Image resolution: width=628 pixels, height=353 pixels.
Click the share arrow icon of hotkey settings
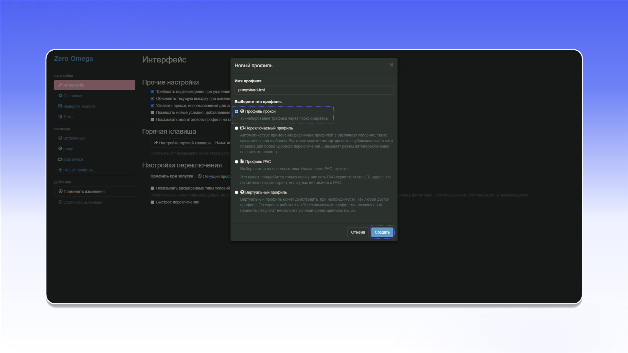[x=156, y=143]
